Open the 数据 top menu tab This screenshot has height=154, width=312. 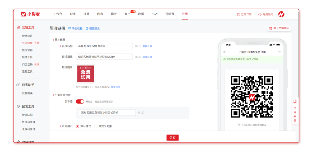click(141, 14)
